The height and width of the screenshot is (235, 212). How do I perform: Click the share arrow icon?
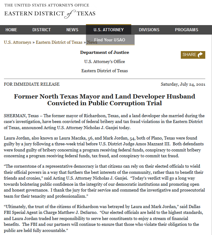(x=200, y=55)
